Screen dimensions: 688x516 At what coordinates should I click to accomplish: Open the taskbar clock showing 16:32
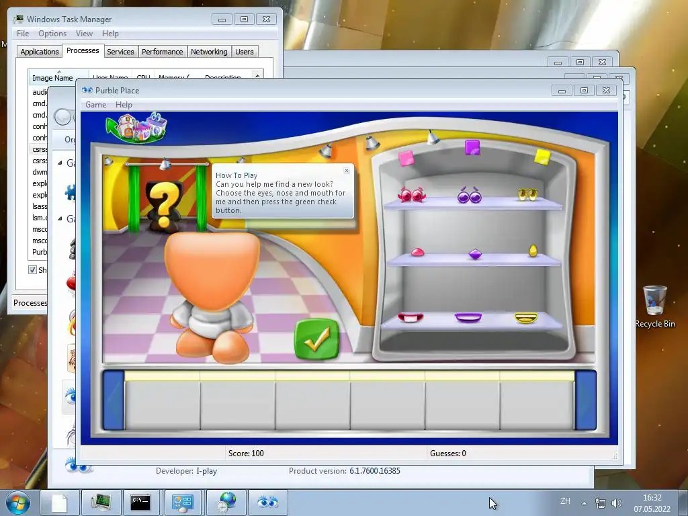652,503
